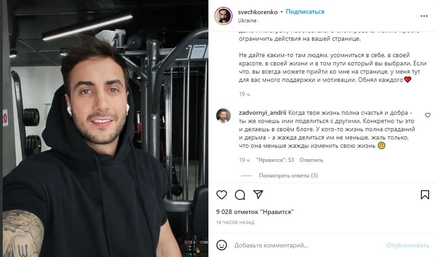Click the Подписаться follow link
436x257 pixels.
click(x=305, y=12)
